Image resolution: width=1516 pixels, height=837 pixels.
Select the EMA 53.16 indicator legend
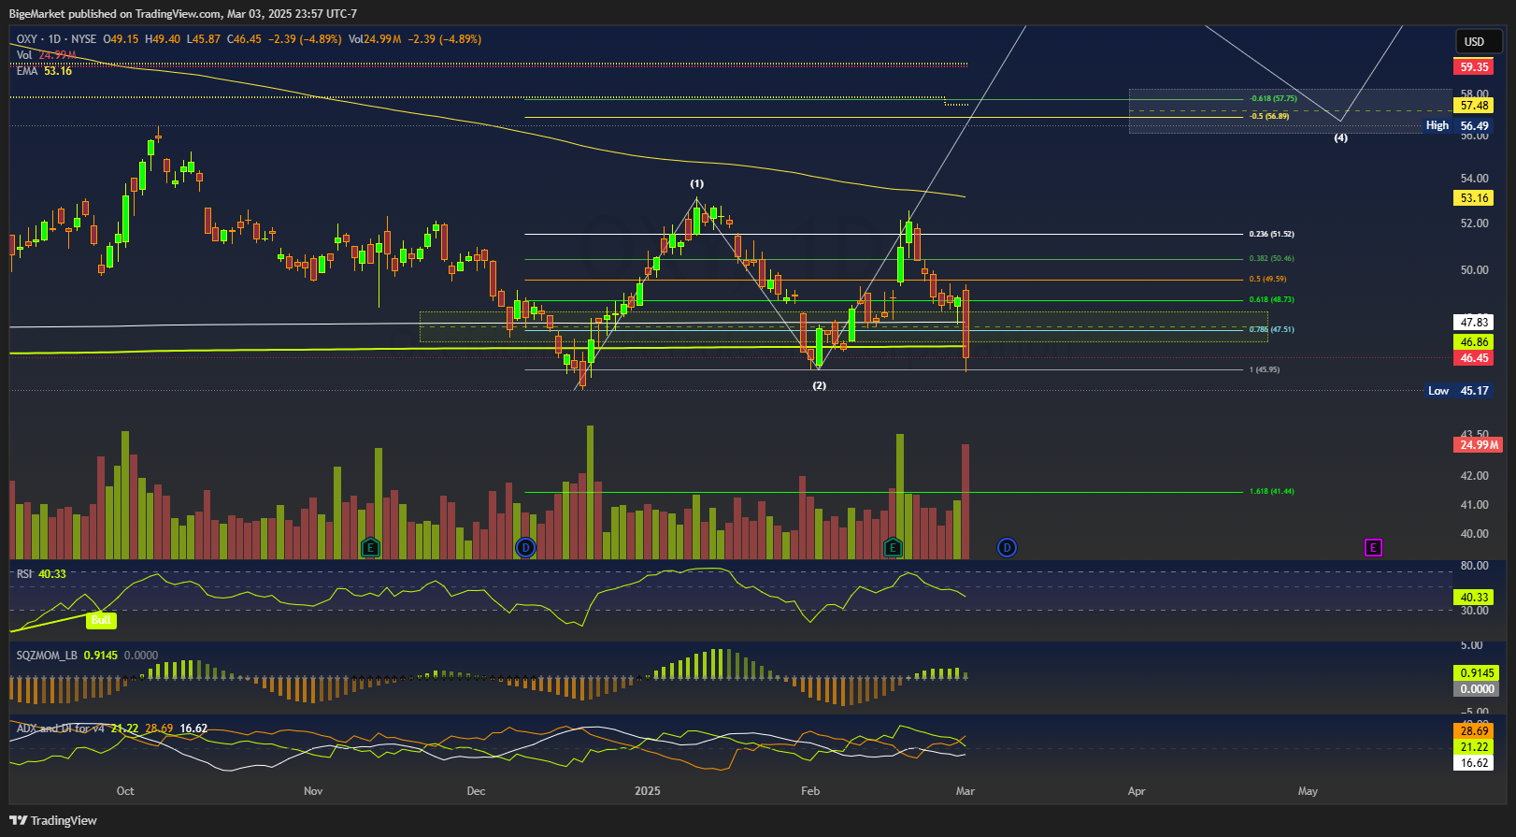44,71
